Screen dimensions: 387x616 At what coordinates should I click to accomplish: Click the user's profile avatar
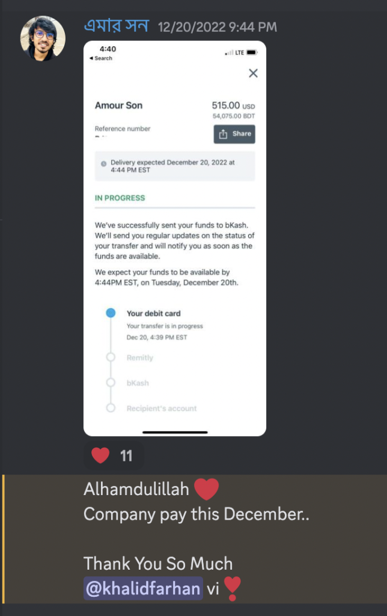(x=43, y=38)
